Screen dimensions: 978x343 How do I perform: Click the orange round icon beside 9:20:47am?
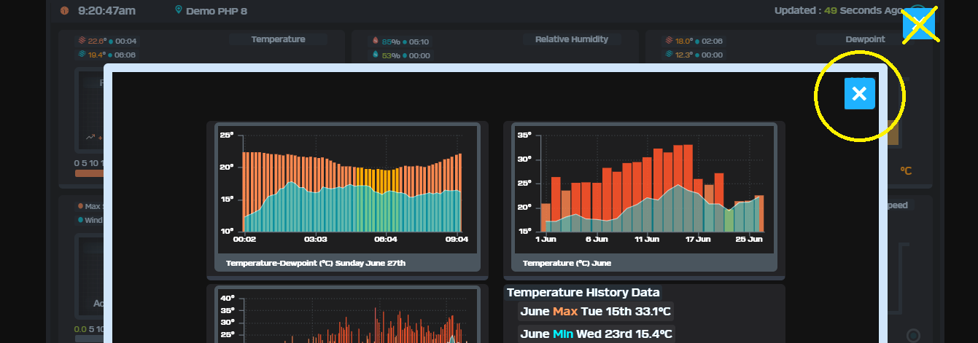tap(64, 11)
